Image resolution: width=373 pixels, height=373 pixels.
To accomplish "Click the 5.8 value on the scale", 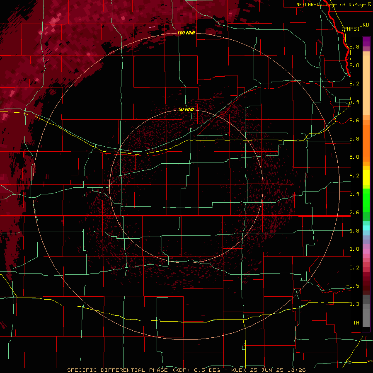I will click(354, 139).
